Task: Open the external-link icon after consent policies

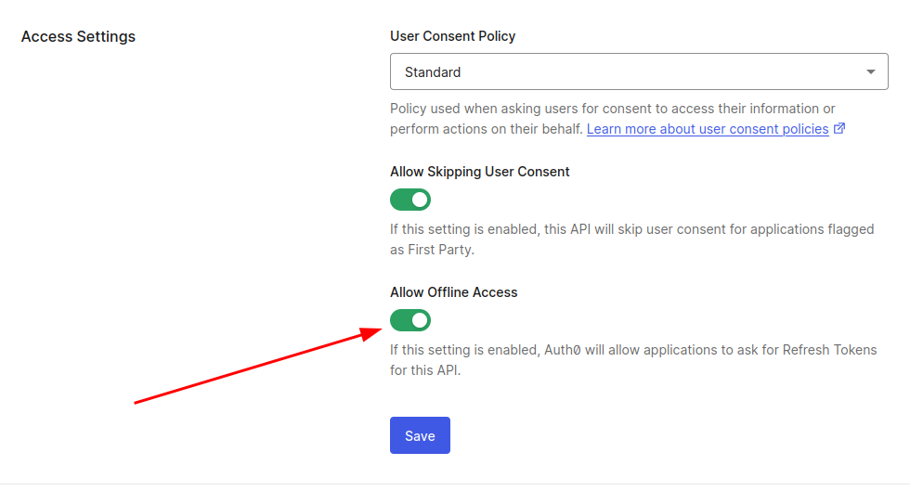Action: pyautogui.click(x=839, y=128)
